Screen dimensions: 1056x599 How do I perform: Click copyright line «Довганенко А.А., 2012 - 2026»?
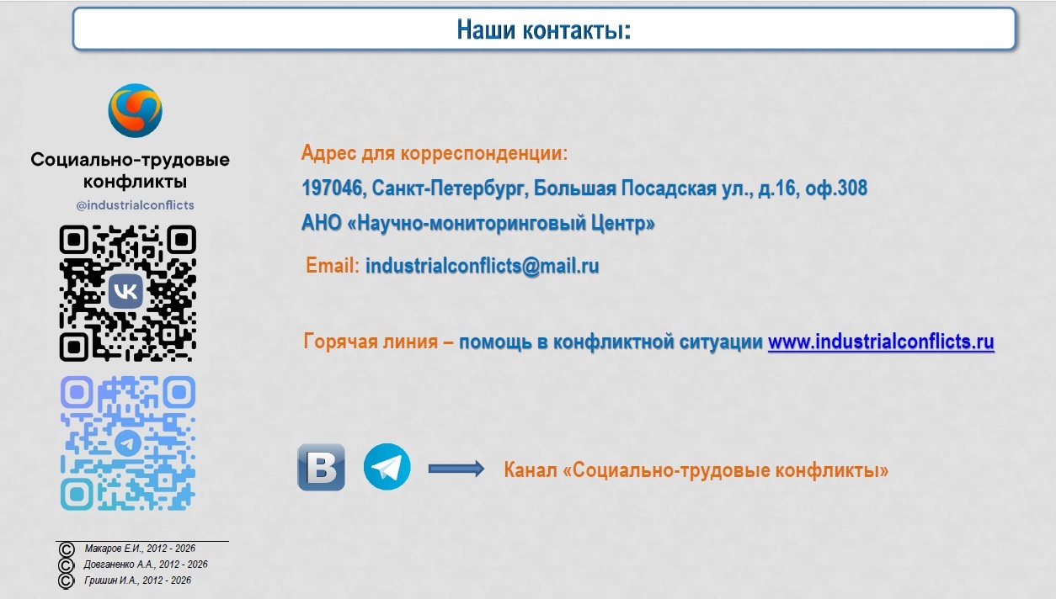146,565
